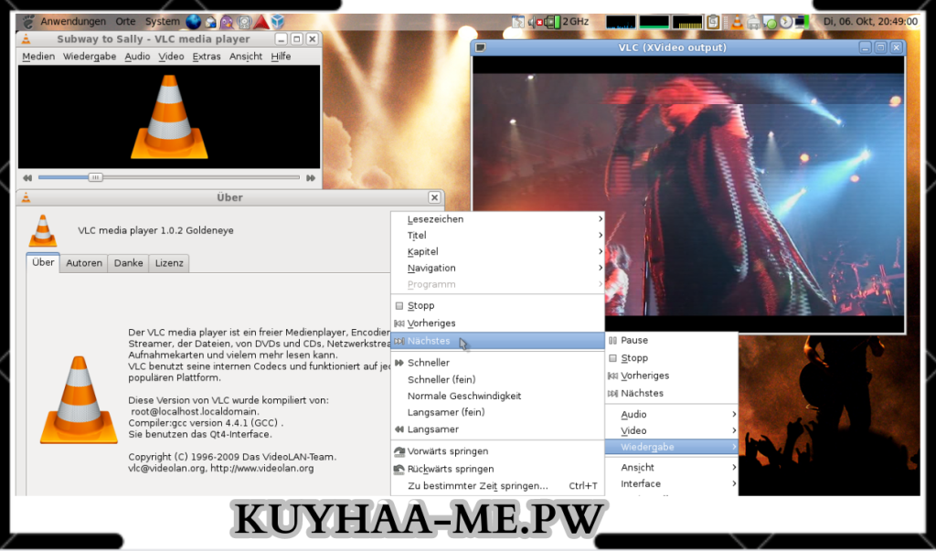The image size is (936, 551).
Task: Open Medien menu in VLC menu bar
Action: 38,56
